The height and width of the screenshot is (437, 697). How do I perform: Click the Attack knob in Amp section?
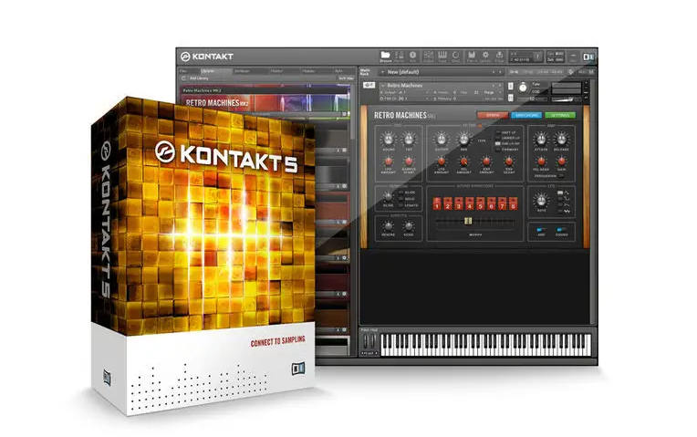[x=541, y=140]
